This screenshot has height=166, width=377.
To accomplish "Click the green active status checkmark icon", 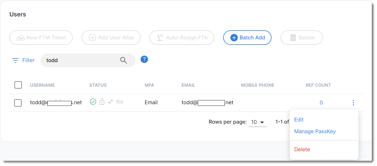I will point(93,102).
